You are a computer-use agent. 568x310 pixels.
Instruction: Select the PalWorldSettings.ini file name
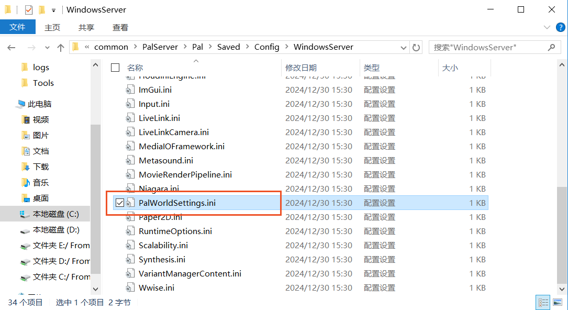177,203
